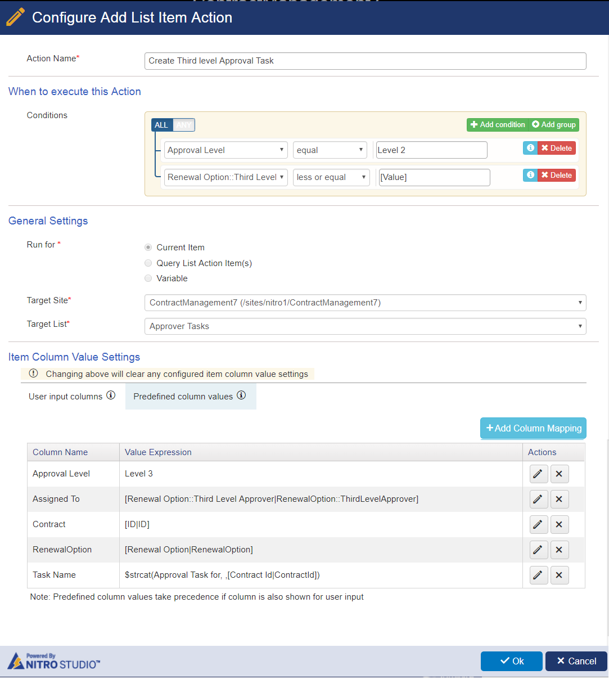Click info icon for Approval Level condition
The image size is (609, 679).
(x=530, y=148)
